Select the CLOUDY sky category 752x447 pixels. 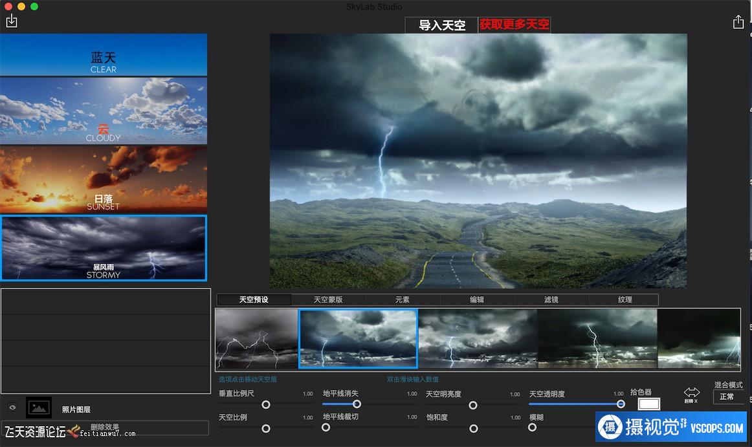click(x=104, y=111)
